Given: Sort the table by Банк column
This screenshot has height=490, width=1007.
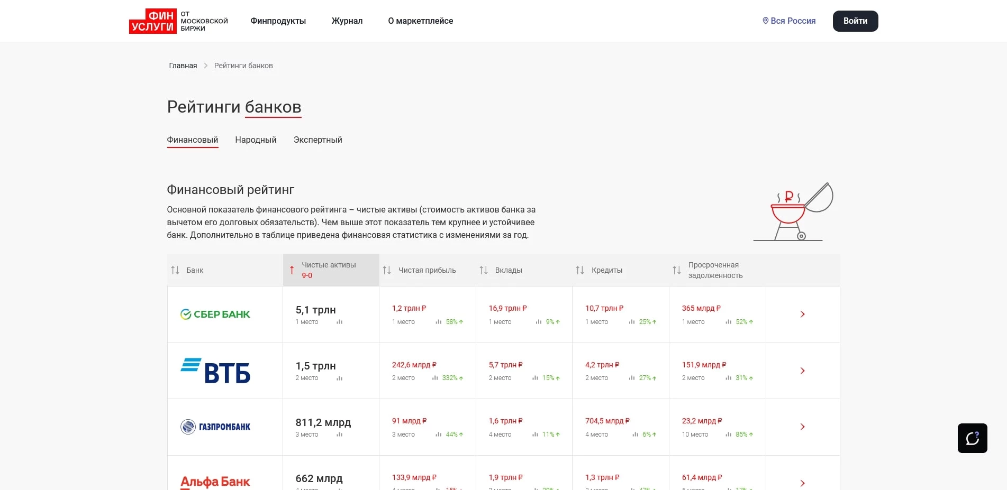Looking at the screenshot, I should (175, 270).
